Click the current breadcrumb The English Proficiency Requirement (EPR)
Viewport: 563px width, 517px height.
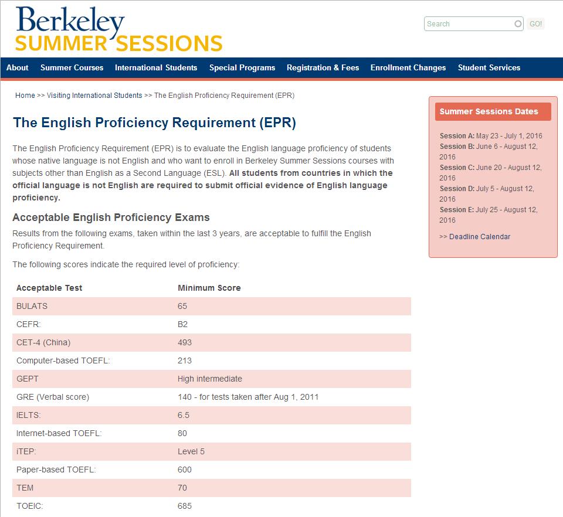coord(225,96)
